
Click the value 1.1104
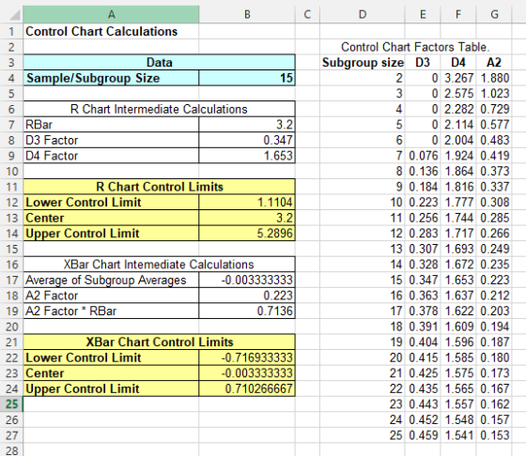247,203
